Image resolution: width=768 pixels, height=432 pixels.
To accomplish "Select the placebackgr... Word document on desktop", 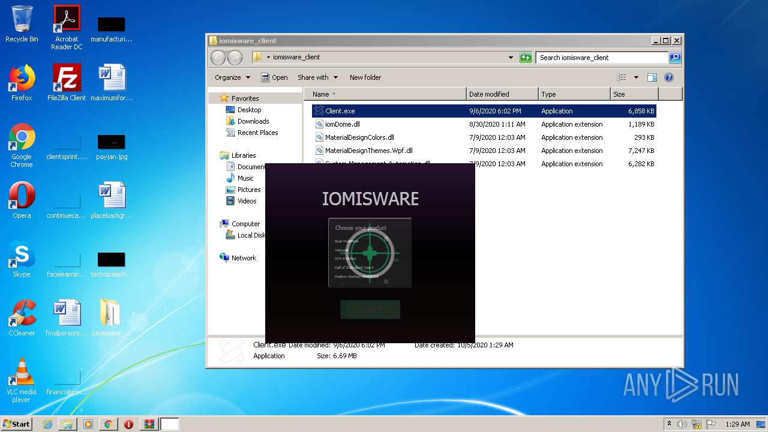I will click(112, 200).
